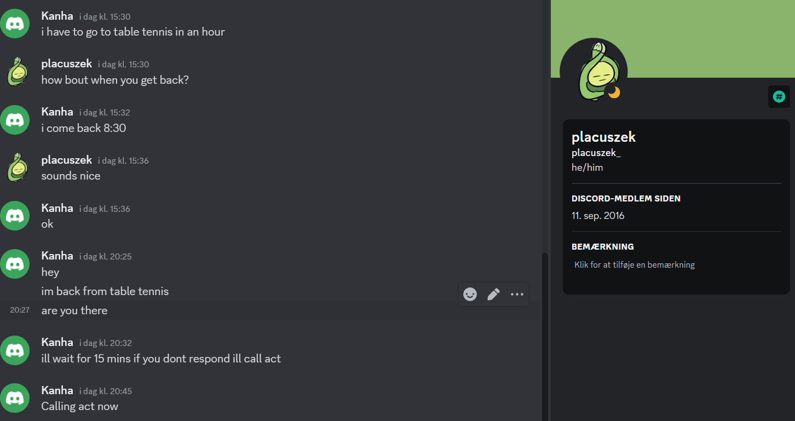795x421 pixels.
Task: Select the "are you there" message
Action: tap(270, 310)
